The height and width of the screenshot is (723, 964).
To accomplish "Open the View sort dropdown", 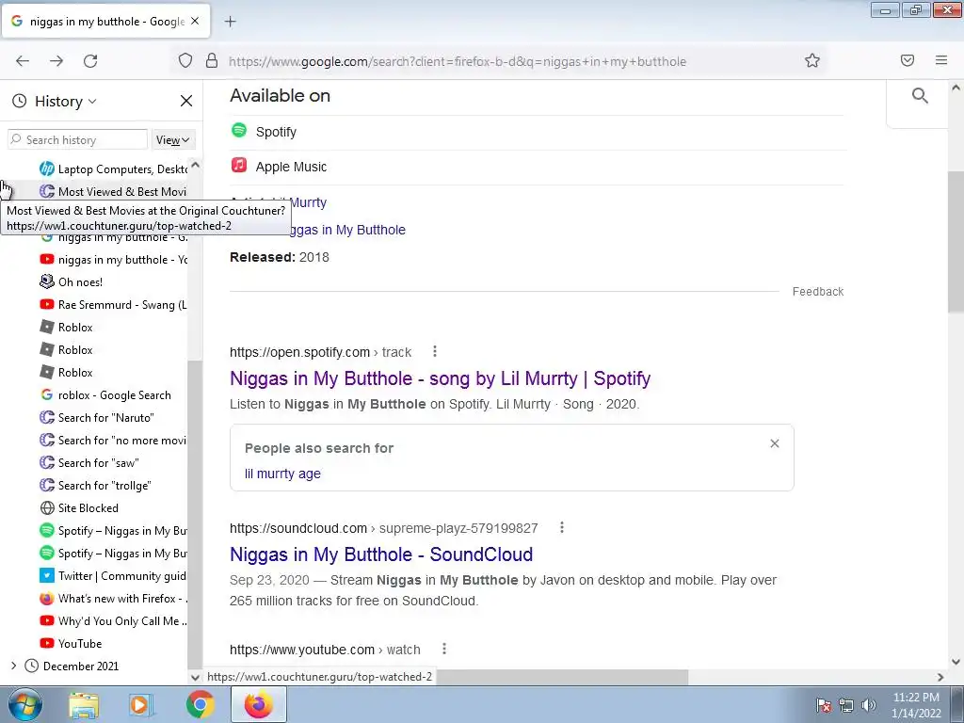I will 173,140.
